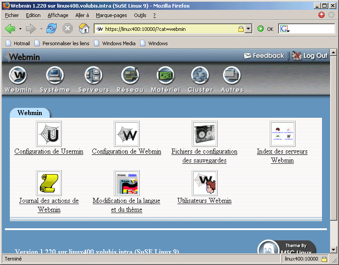Click the red update notification icon
This screenshot has width=339, height=265.
click(322, 15)
